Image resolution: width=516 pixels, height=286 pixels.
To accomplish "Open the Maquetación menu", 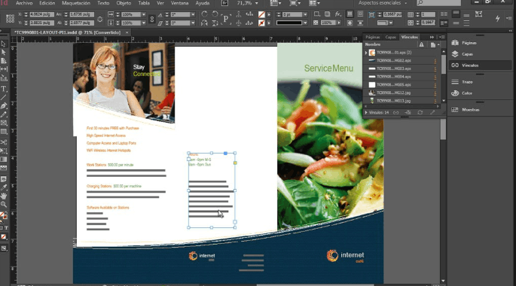I will click(x=76, y=3).
